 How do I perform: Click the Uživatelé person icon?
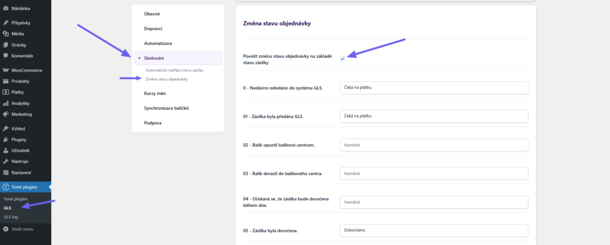[x=5, y=150]
